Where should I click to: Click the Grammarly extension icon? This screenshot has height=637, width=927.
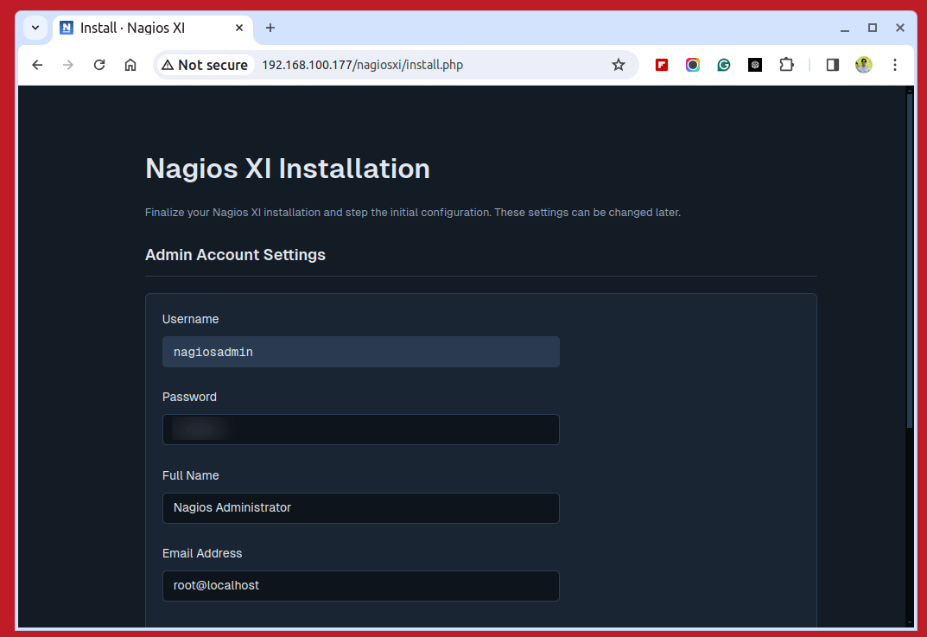pos(724,65)
